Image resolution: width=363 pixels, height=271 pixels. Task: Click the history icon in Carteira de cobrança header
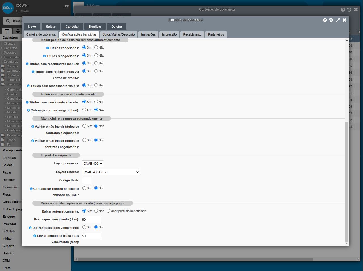click(331, 20)
